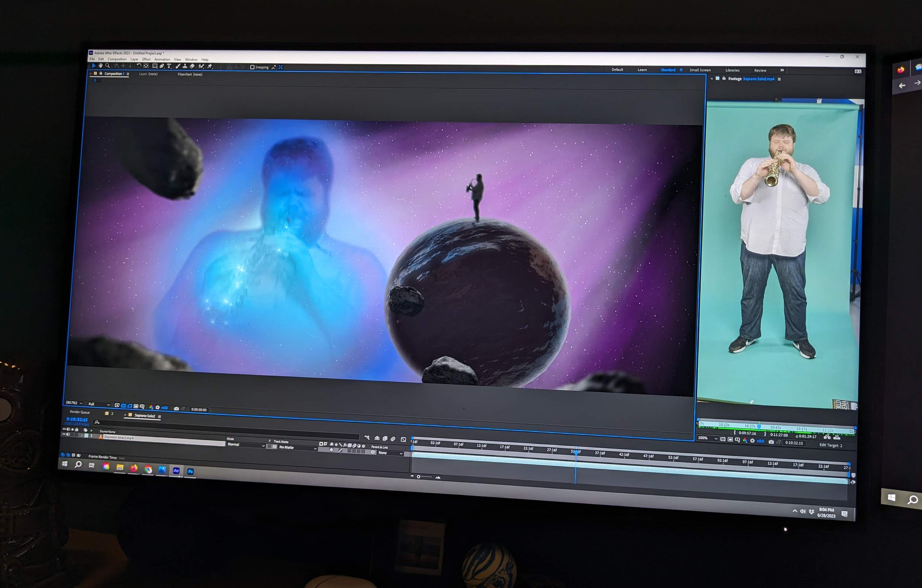The image size is (922, 588).
Task: Select the Brush tool
Action: pyautogui.click(x=178, y=67)
